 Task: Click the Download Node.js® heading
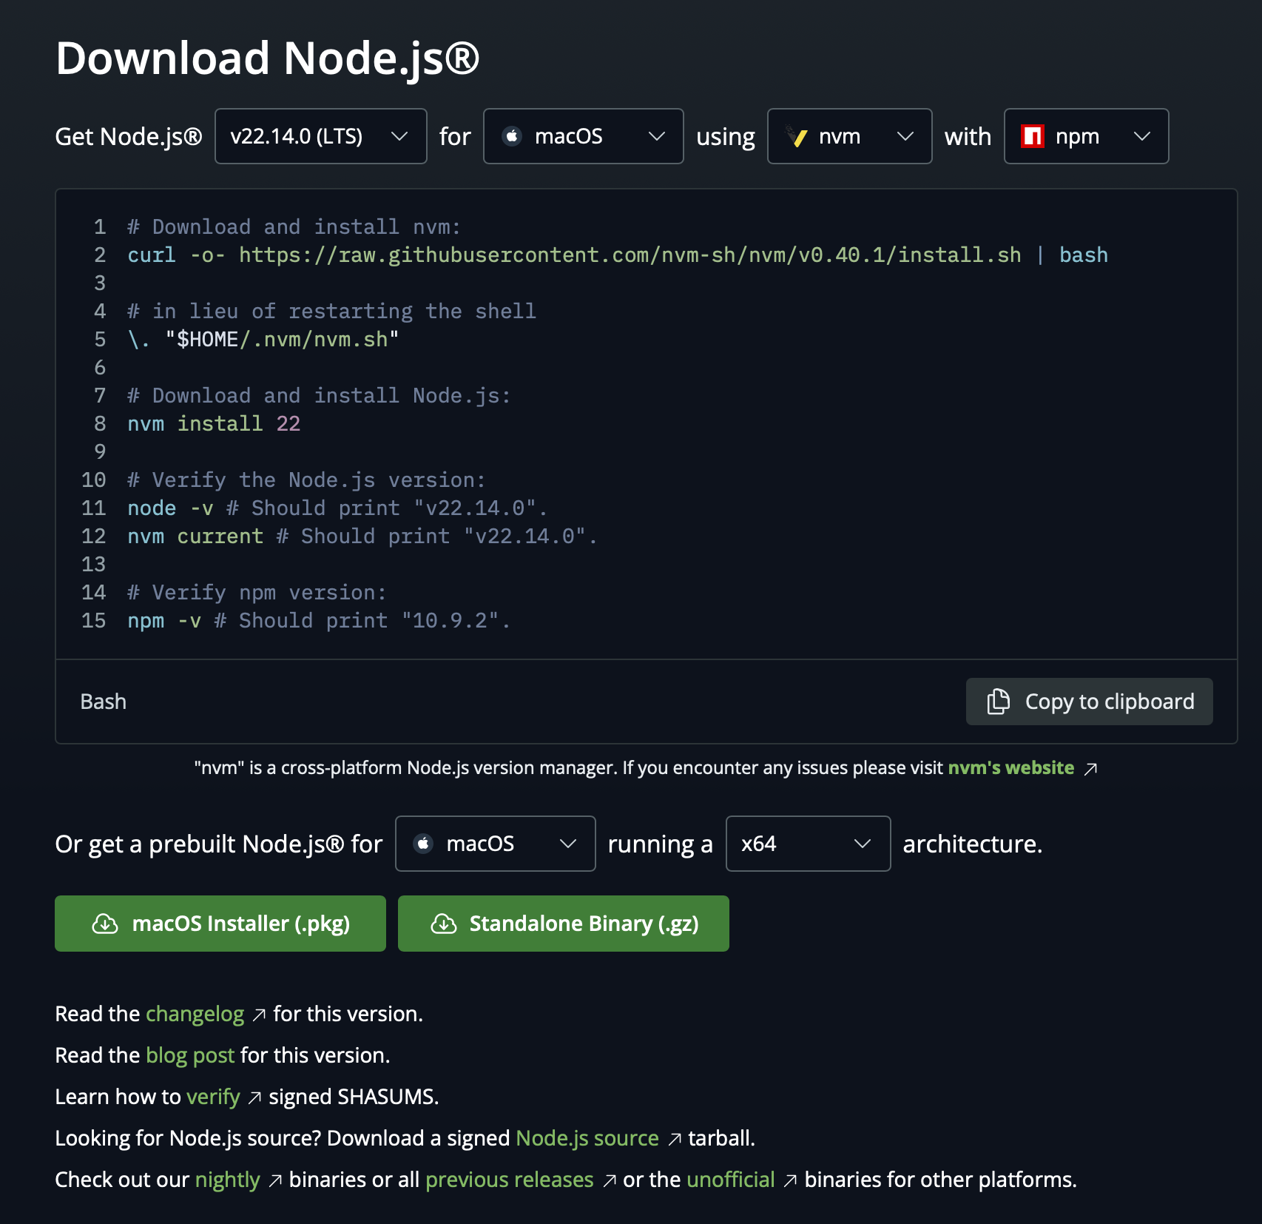coord(268,58)
